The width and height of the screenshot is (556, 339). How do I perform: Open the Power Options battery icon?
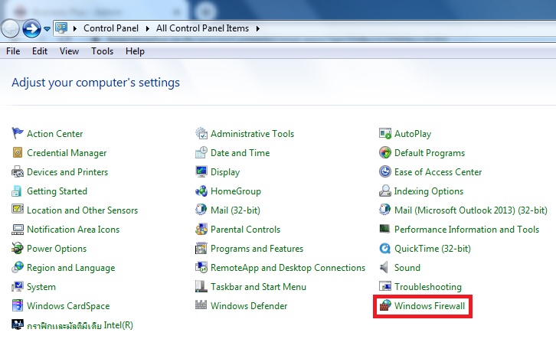click(x=18, y=248)
